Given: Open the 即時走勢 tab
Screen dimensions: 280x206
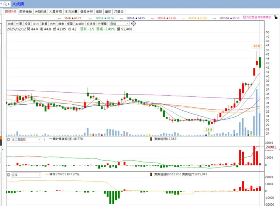Looking at the screenshot, I should (x=25, y=12).
